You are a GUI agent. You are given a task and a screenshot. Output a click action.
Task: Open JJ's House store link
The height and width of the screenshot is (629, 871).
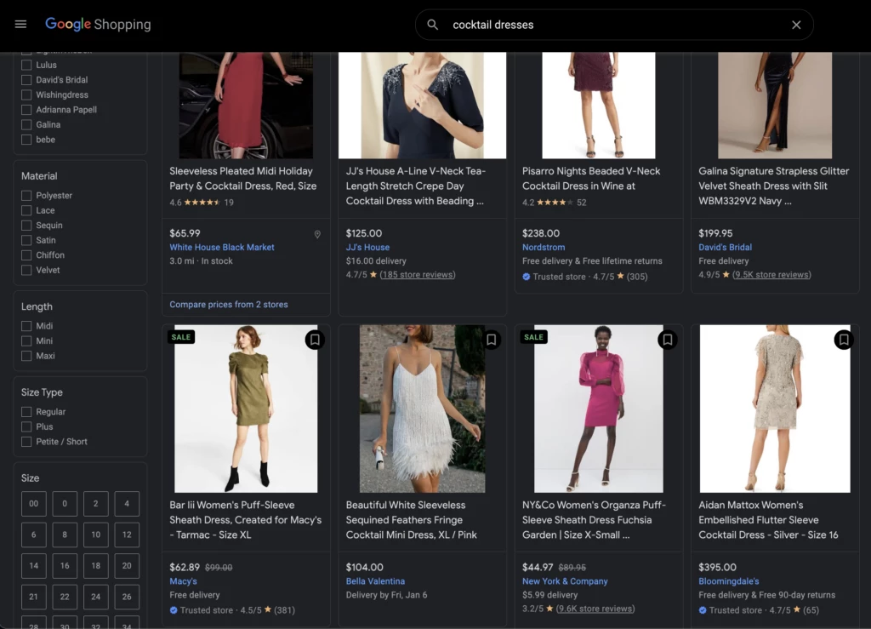tap(367, 248)
